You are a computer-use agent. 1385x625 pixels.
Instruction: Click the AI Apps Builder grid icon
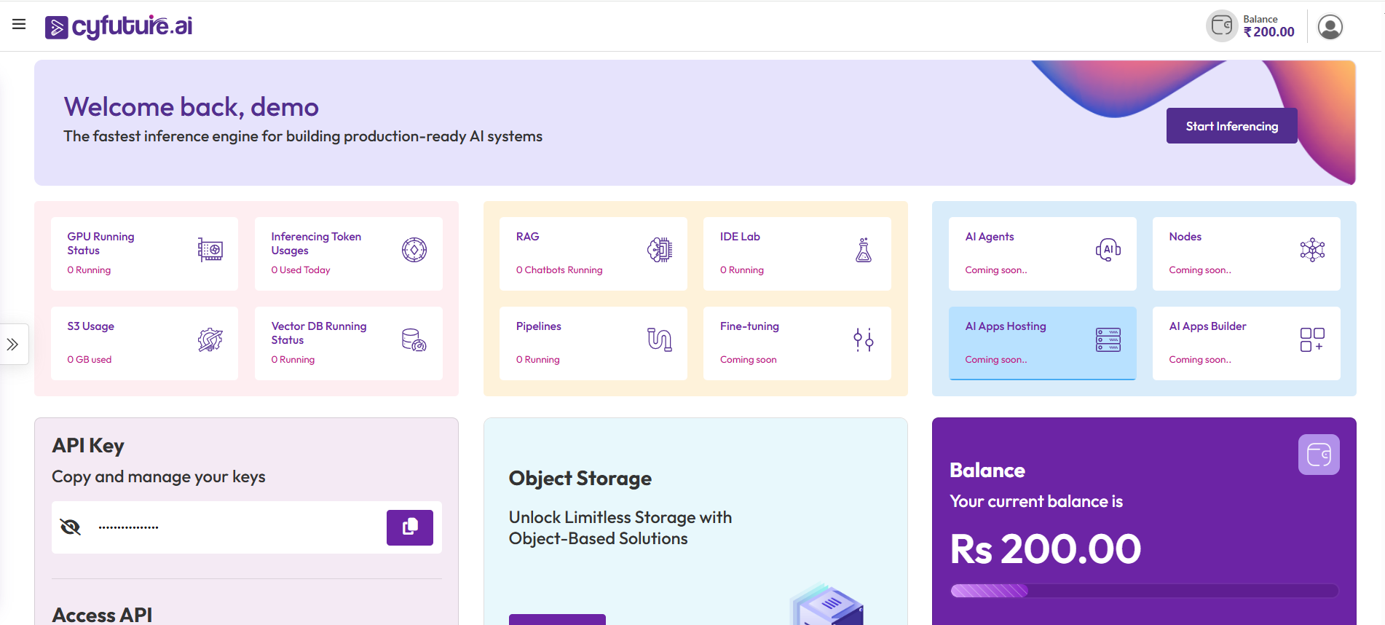(x=1311, y=339)
